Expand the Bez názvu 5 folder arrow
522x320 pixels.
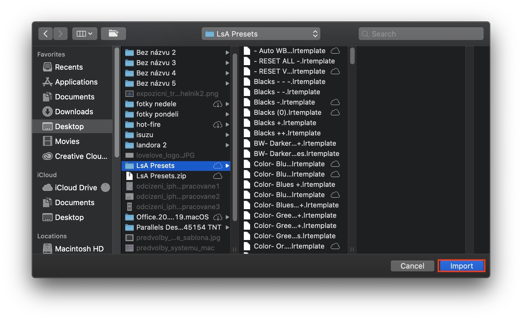[x=227, y=83]
